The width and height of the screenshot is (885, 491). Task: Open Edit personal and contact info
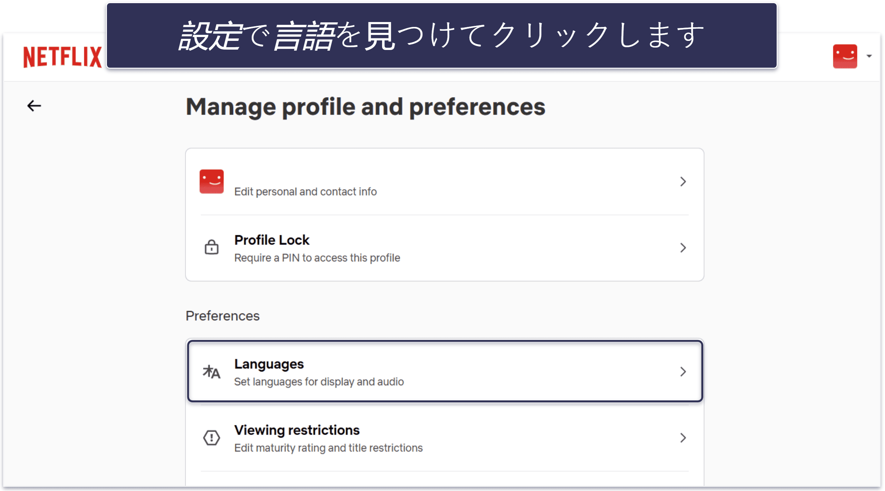(x=445, y=182)
